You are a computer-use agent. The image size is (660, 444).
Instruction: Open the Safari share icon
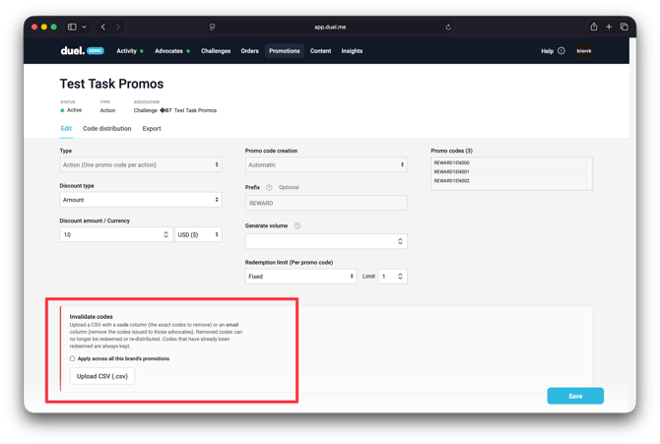[x=593, y=27]
